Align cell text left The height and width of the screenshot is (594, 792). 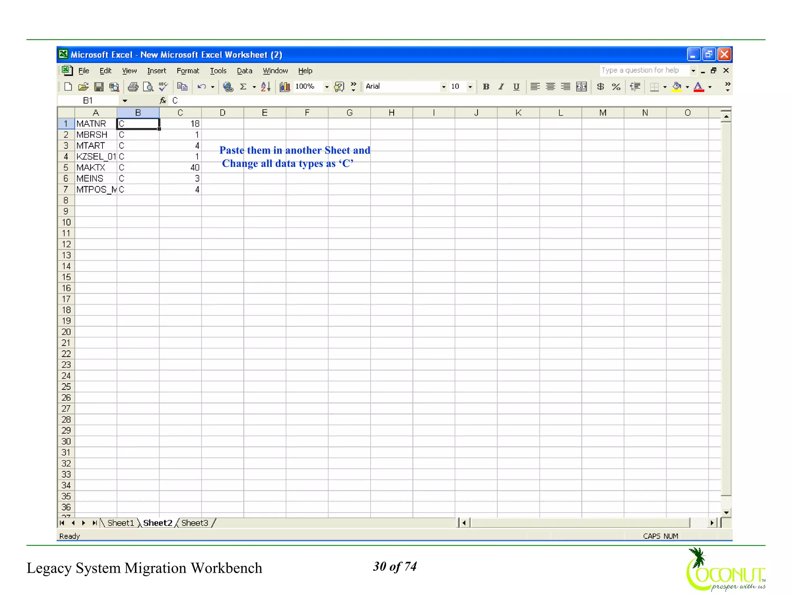[x=535, y=87]
